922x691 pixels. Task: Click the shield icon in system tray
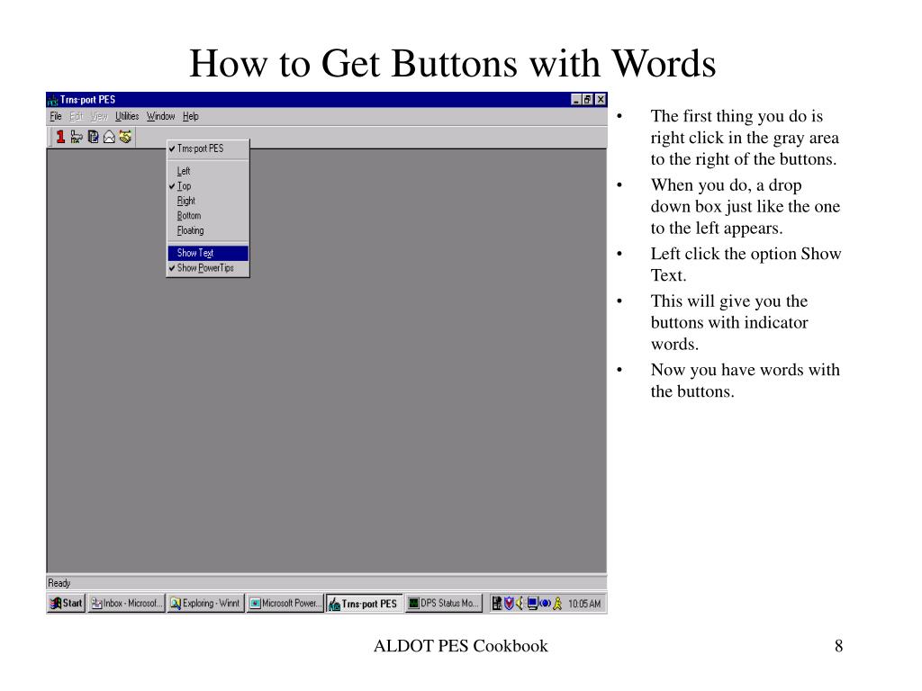(509, 604)
